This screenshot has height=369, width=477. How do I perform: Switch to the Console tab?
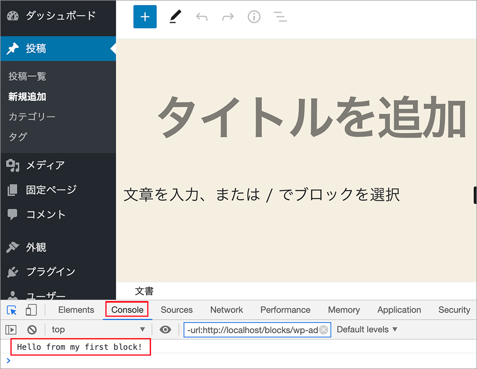tap(127, 309)
